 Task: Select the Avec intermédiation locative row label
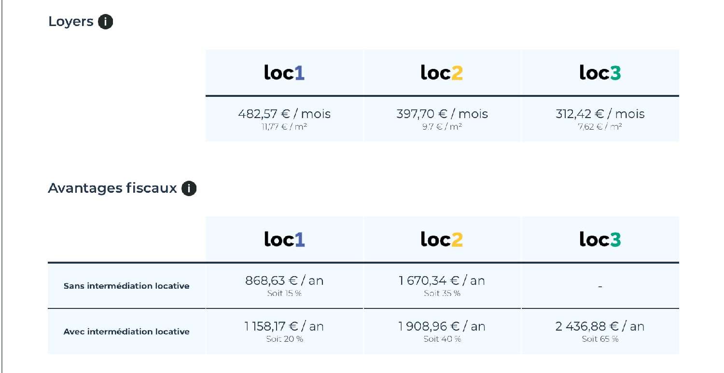coord(126,332)
